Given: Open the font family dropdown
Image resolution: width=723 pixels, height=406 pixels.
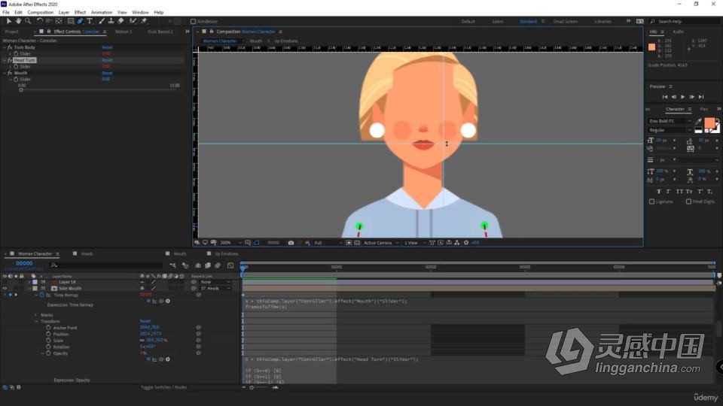Looking at the screenshot, I should pyautogui.click(x=670, y=121).
